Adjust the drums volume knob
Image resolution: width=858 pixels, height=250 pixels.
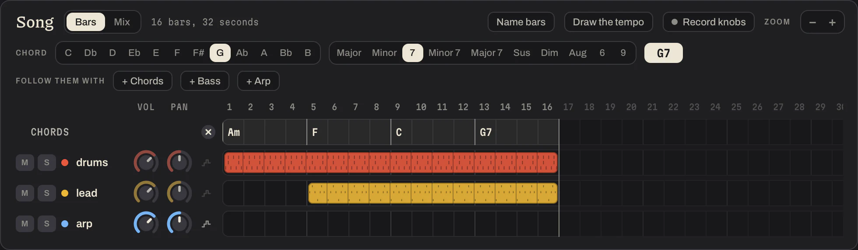click(x=146, y=163)
